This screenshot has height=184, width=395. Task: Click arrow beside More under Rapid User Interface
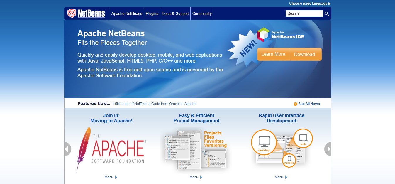286,177
